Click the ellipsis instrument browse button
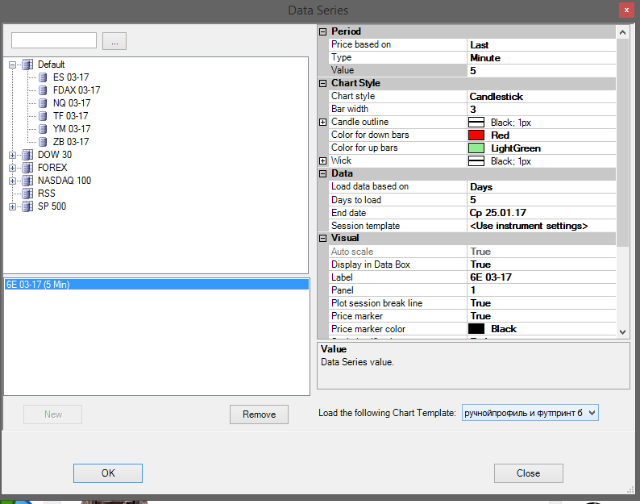 (x=114, y=41)
